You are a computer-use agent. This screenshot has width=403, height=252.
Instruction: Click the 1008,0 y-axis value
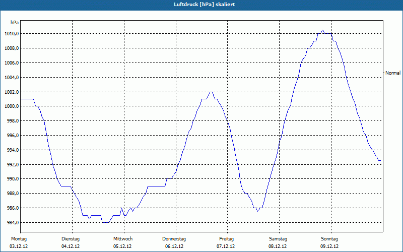(11, 48)
